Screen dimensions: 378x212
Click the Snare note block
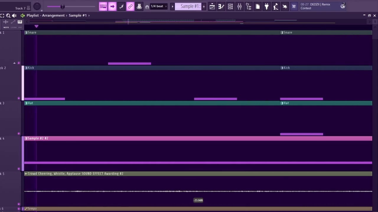click(129, 63)
